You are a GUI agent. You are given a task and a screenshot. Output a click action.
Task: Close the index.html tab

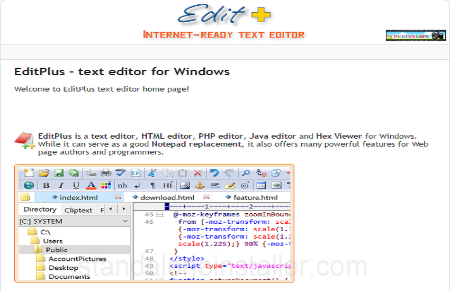tap(118, 197)
